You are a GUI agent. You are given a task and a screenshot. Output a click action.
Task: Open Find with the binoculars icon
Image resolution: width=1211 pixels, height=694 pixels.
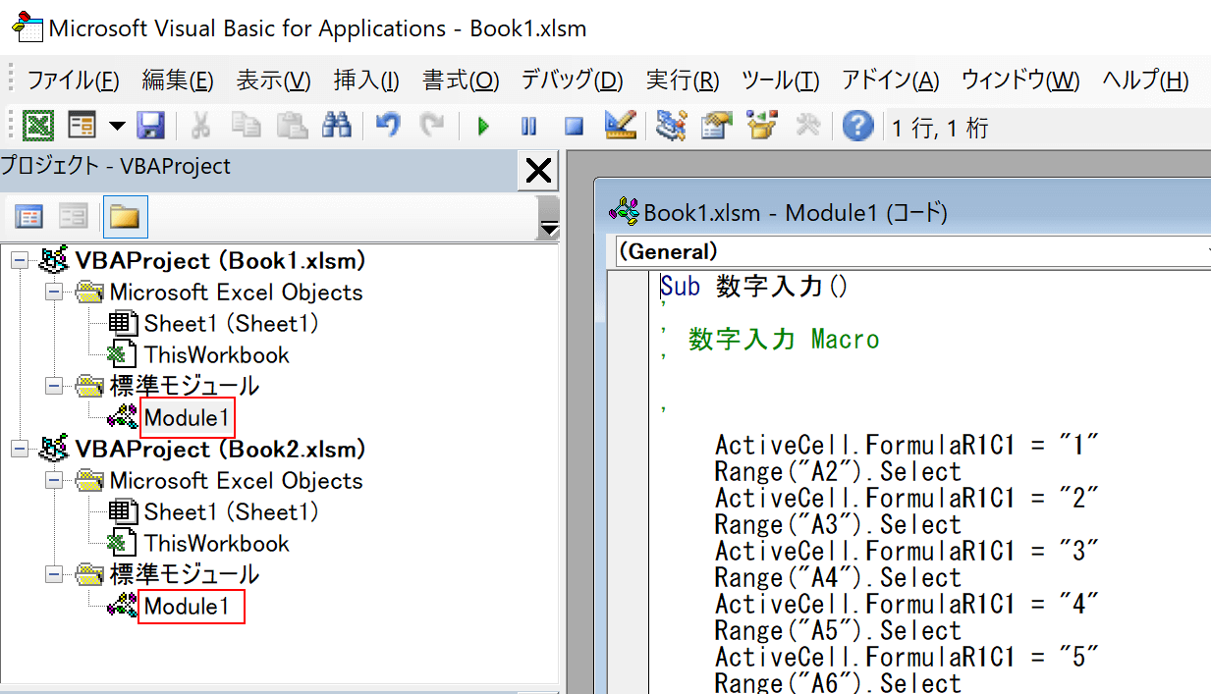(x=337, y=126)
